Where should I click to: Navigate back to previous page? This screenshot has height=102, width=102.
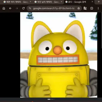(10, 8)
